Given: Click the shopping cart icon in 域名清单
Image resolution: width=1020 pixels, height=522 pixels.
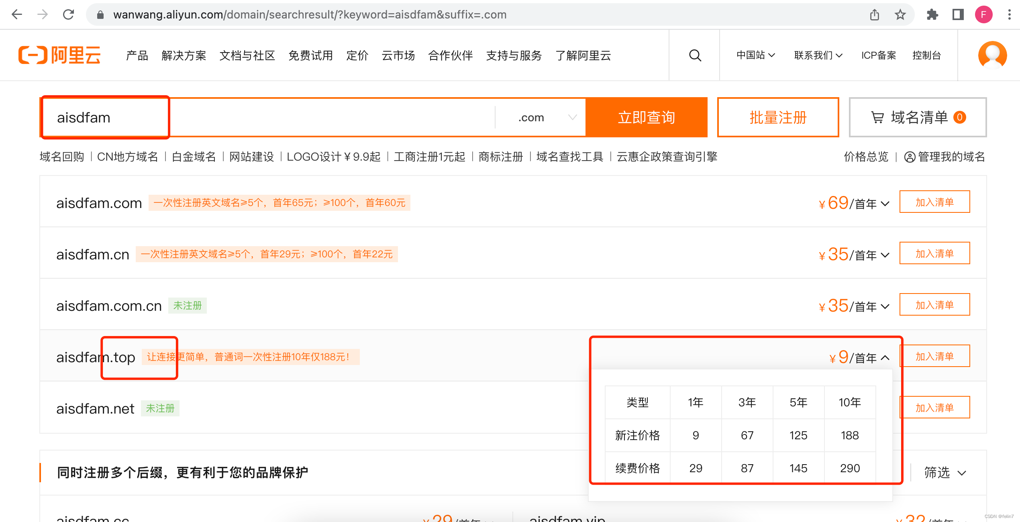Looking at the screenshot, I should (877, 118).
